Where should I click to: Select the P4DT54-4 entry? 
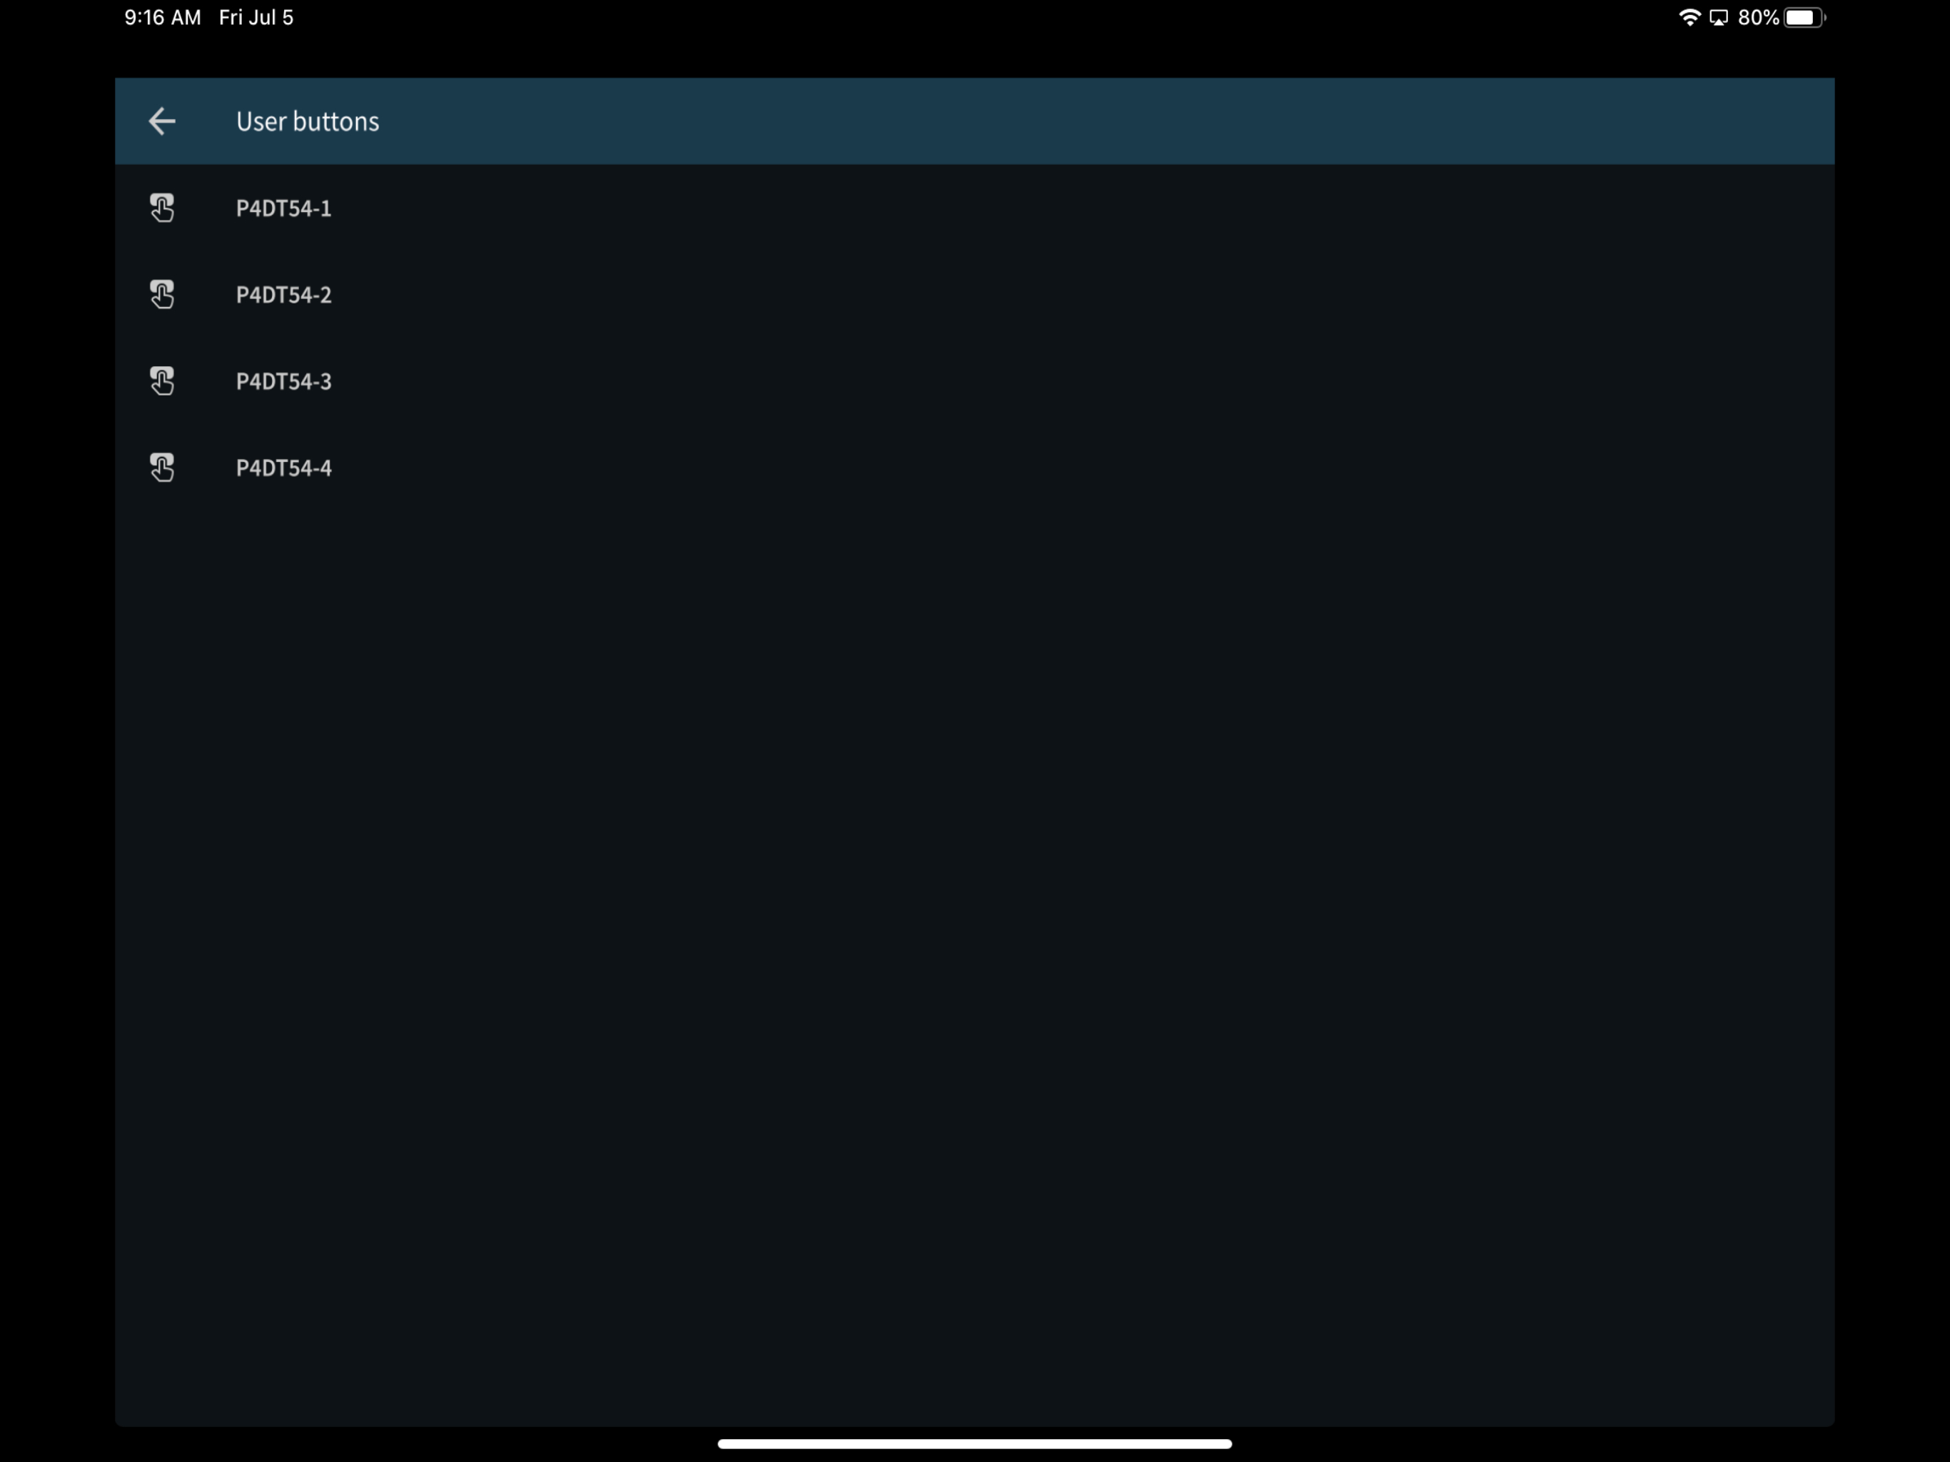(x=974, y=468)
